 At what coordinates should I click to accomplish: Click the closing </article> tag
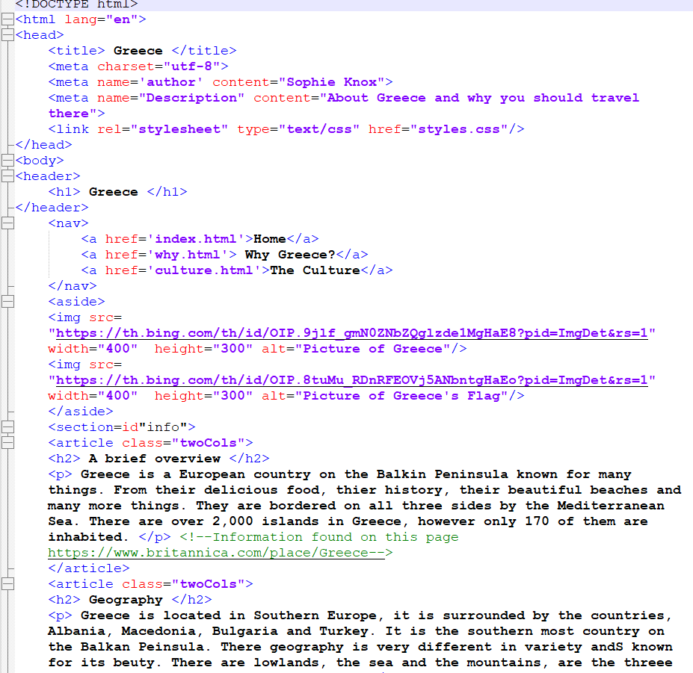89,568
